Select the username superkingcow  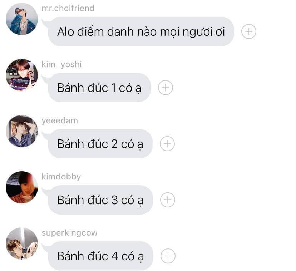pyautogui.click(x=69, y=233)
